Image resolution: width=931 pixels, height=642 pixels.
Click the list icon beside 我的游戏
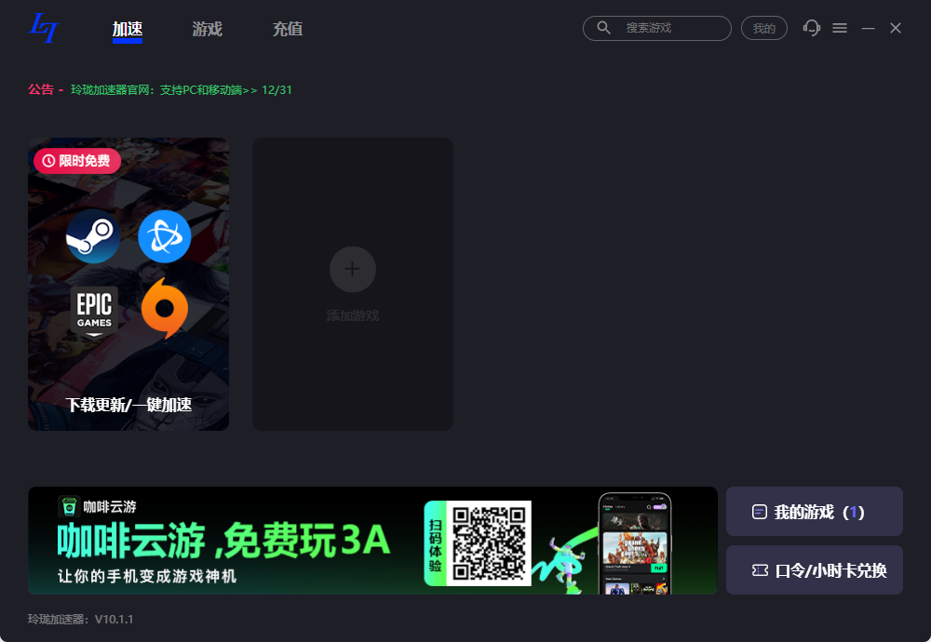[x=760, y=512]
